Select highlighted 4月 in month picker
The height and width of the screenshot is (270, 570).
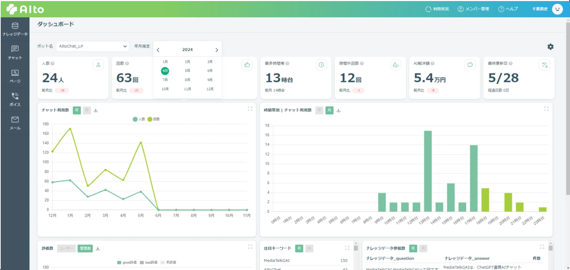click(165, 71)
